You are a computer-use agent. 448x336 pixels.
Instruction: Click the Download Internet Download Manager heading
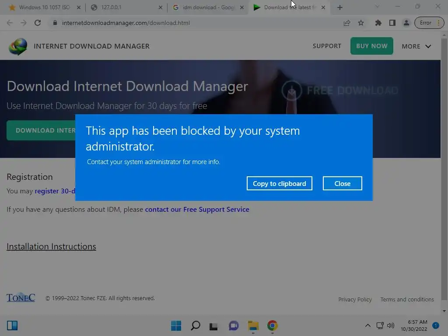tap(127, 86)
